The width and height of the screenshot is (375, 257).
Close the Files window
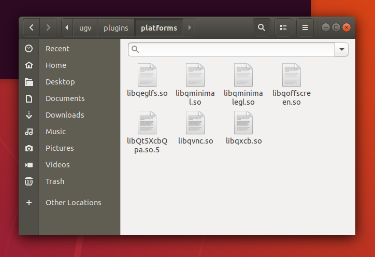(347, 27)
